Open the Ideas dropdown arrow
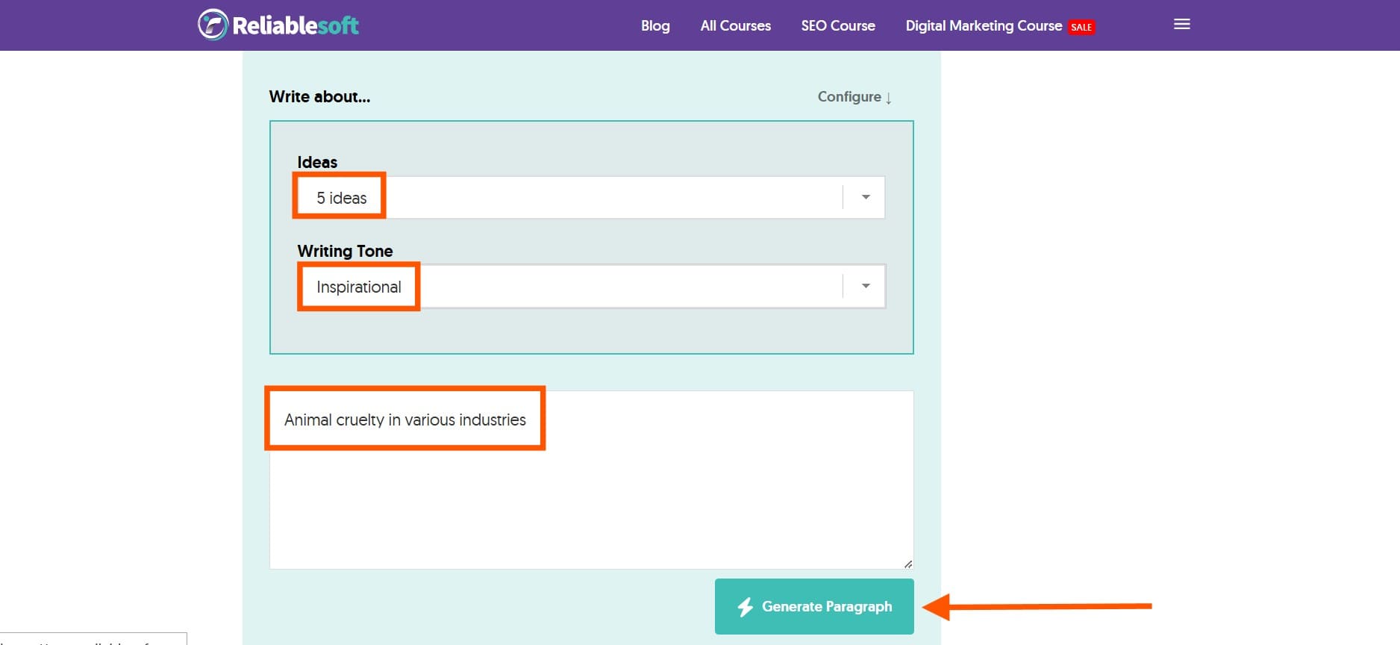Screen dimensions: 1400x645 click(866, 197)
